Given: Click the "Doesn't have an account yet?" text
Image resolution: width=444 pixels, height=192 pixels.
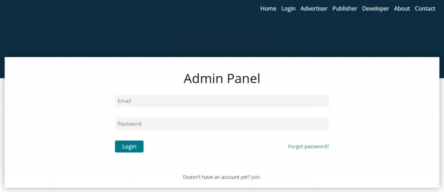Looking at the screenshot, I should coord(216,177).
